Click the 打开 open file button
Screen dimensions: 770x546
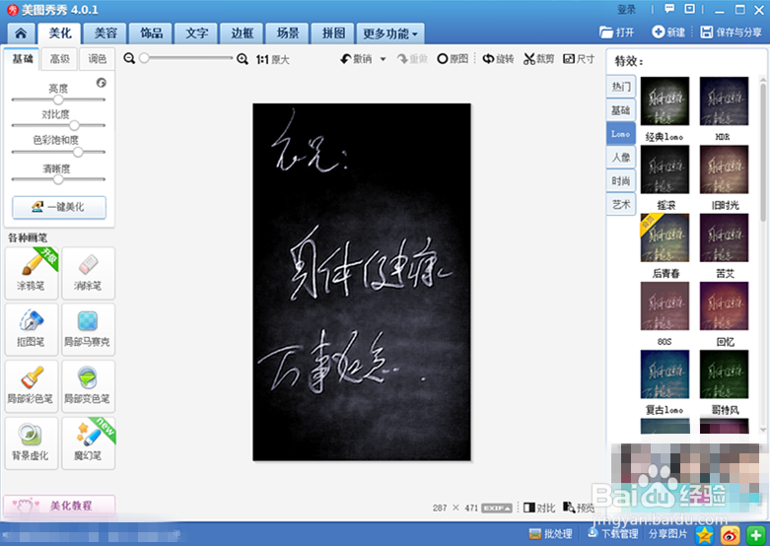(x=617, y=33)
